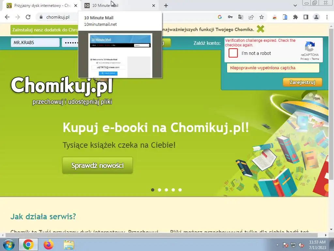Screen dimensions: 334x251
Task: Click the vertical scrollbar down arrow
Action: (331, 230)
